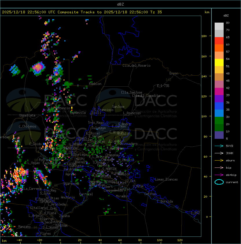
Task: Click the 'Divisadero' map label
Action: (x=129, y=144)
